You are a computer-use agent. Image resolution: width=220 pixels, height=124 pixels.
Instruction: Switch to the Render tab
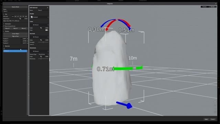[212, 7]
